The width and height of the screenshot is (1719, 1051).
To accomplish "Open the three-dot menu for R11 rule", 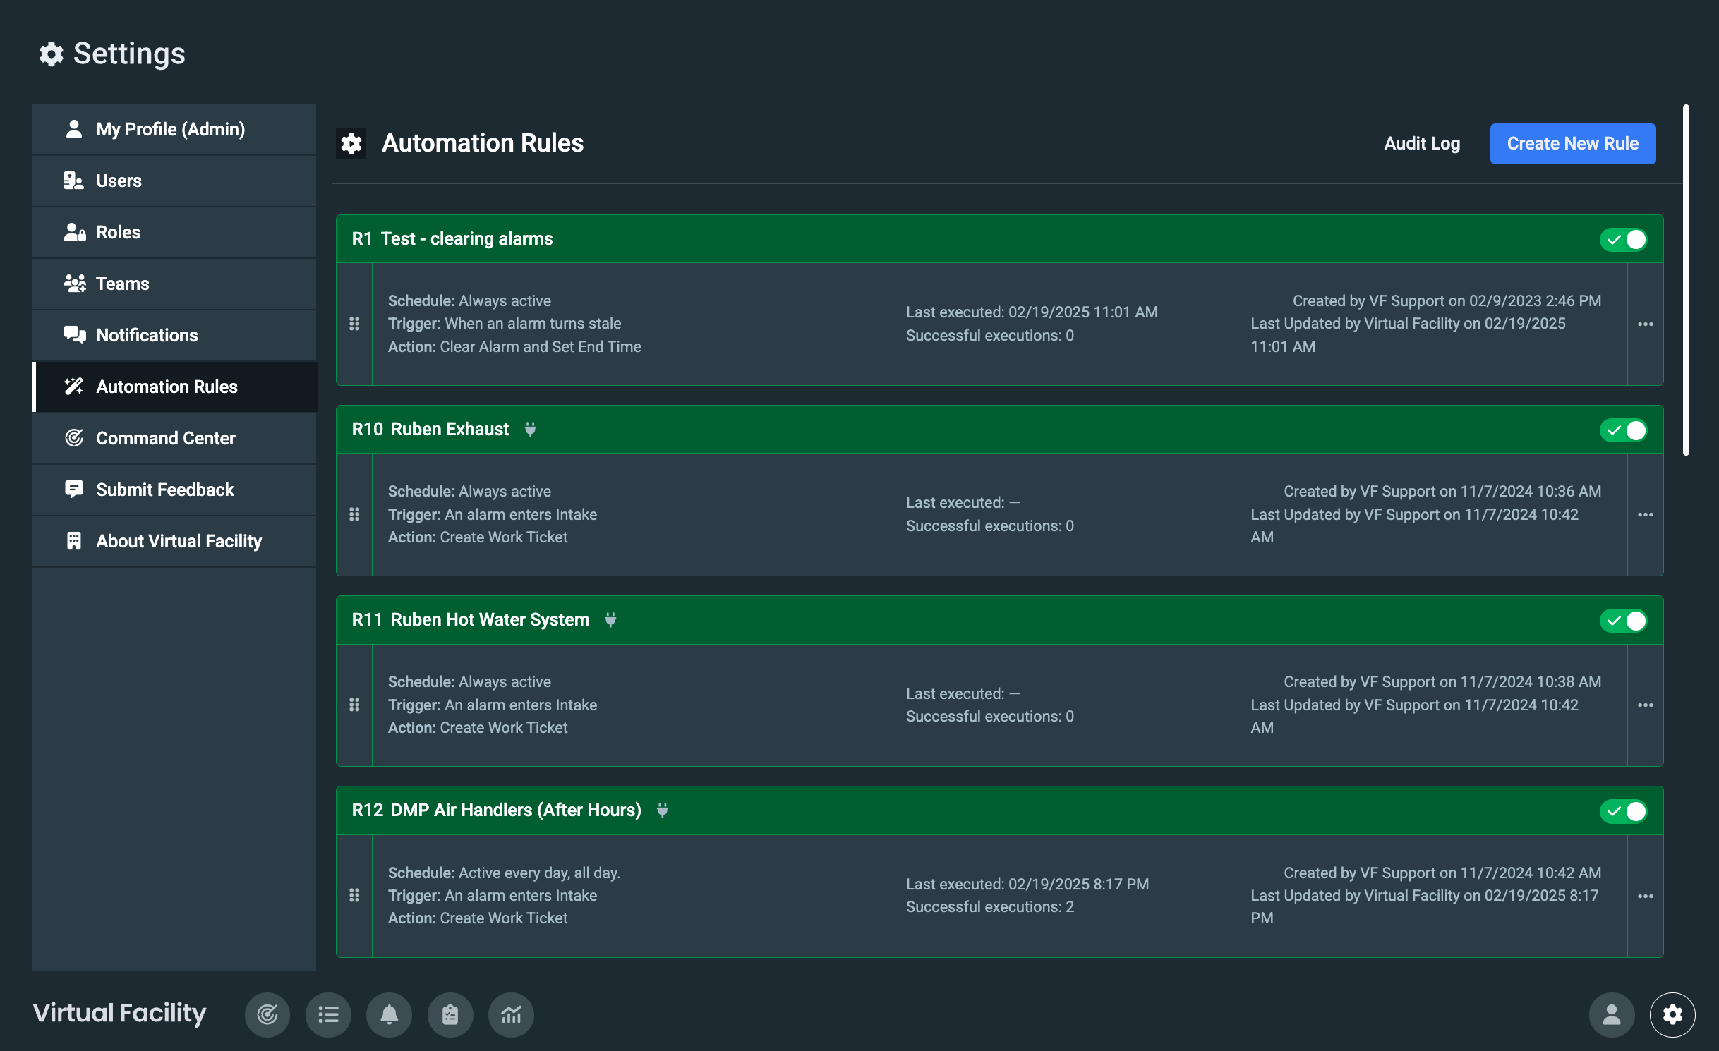I will click(1646, 705).
